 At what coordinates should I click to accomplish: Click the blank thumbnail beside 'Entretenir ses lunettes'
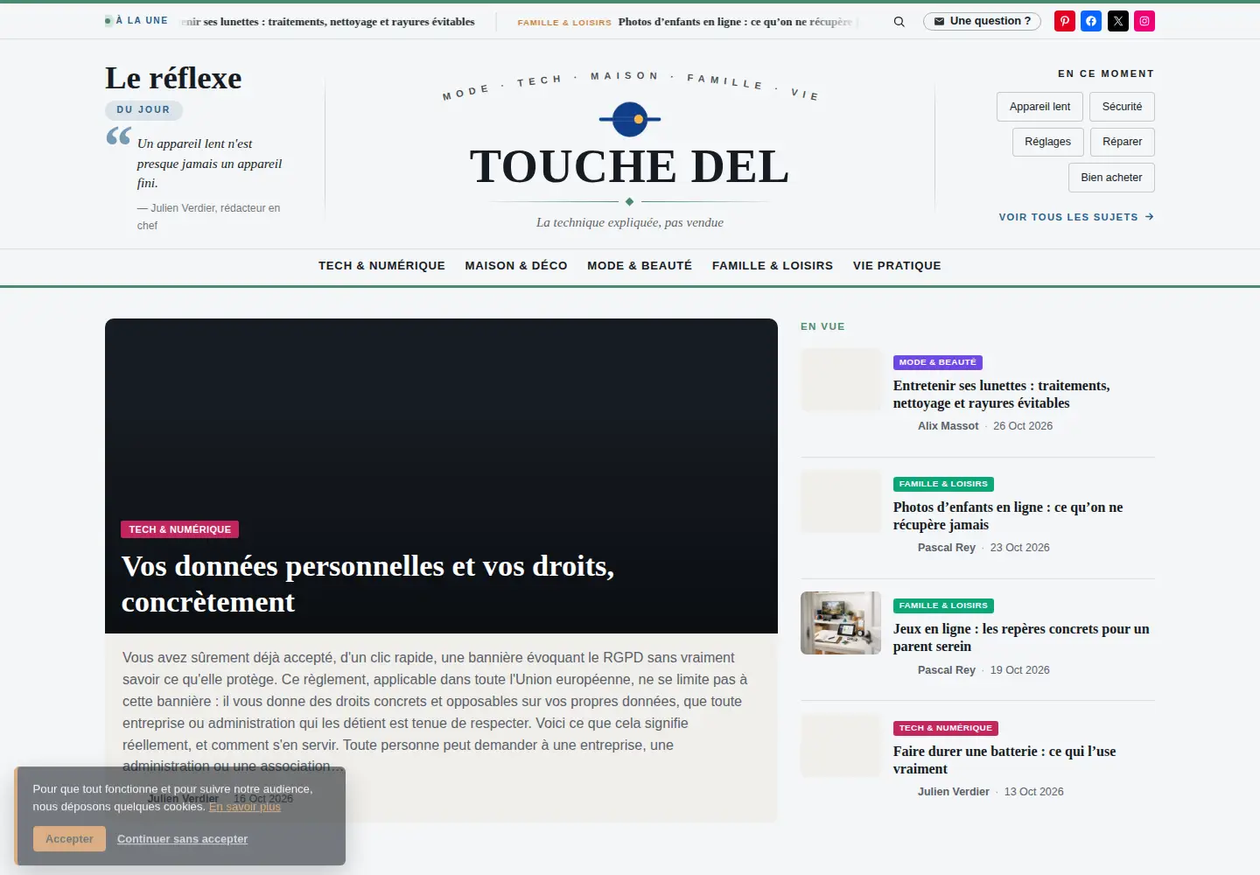841,380
